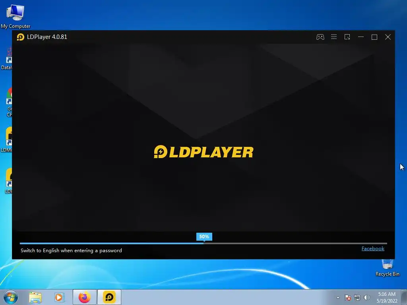This screenshot has width=407, height=305.
Task: Select the My Computer desktop icon
Action: (16, 16)
